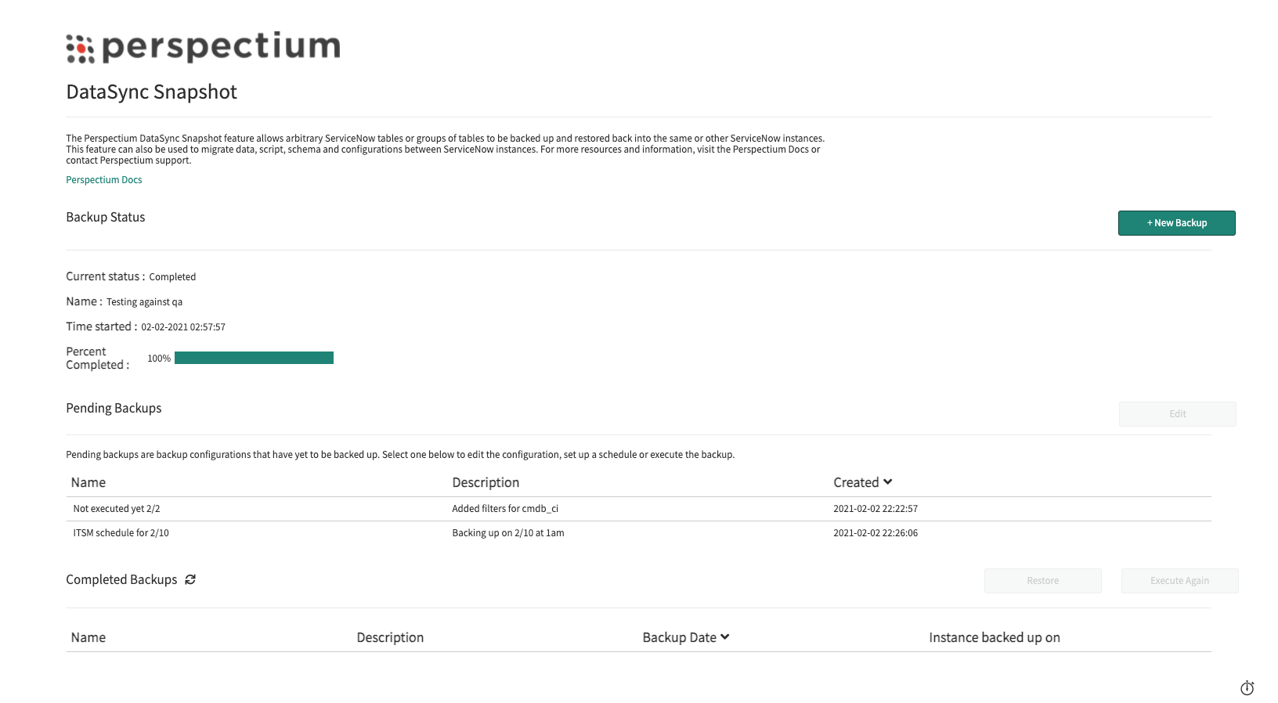Click 'Backing up on 2/10 at 1am' description
This screenshot has height=703, width=1278.
pos(508,533)
